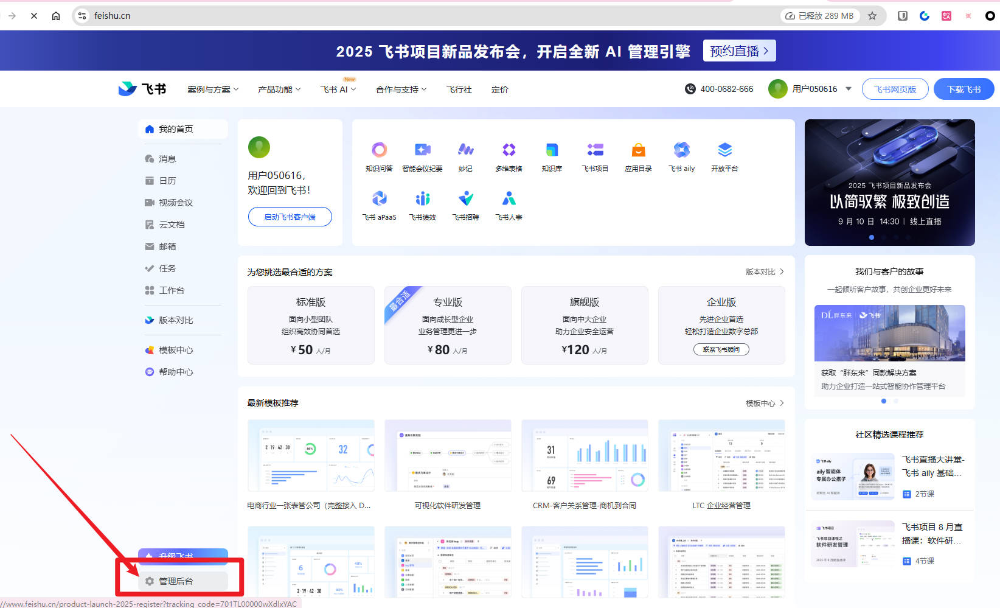Click the user avatar in the header
The height and width of the screenshot is (608, 1000).
(x=777, y=89)
